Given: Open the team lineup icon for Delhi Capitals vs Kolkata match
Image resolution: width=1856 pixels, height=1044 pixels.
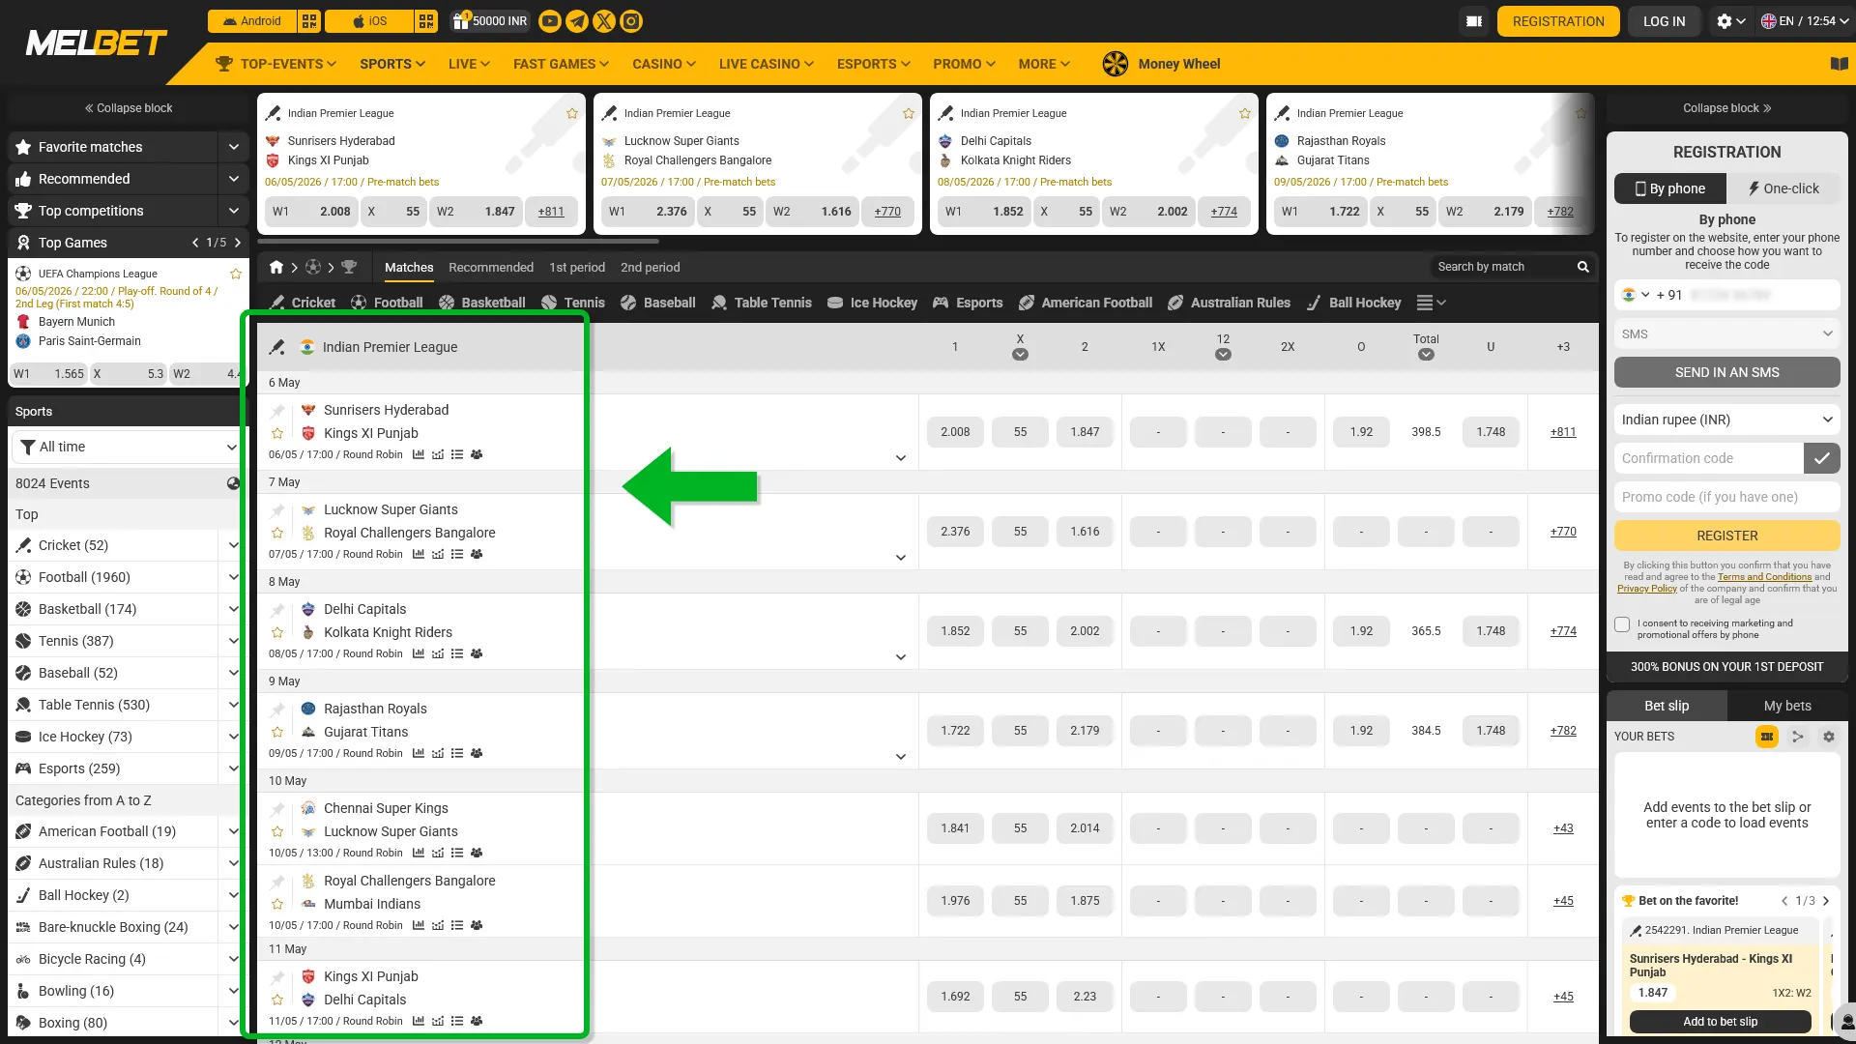Looking at the screenshot, I should click(x=477, y=653).
